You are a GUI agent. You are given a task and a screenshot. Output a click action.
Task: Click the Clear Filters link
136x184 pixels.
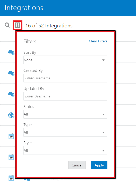click(x=98, y=41)
